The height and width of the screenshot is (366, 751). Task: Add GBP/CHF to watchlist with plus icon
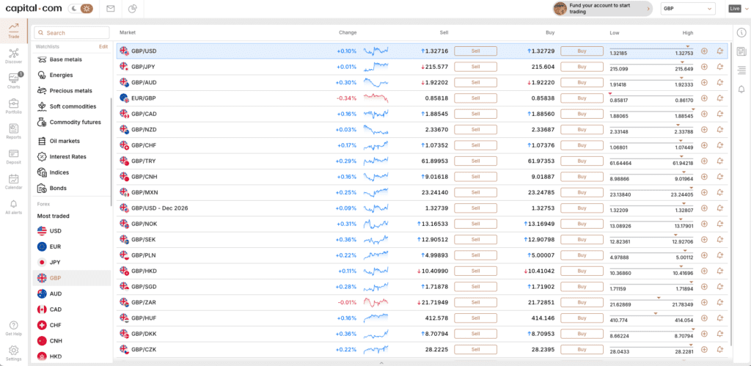[704, 145]
